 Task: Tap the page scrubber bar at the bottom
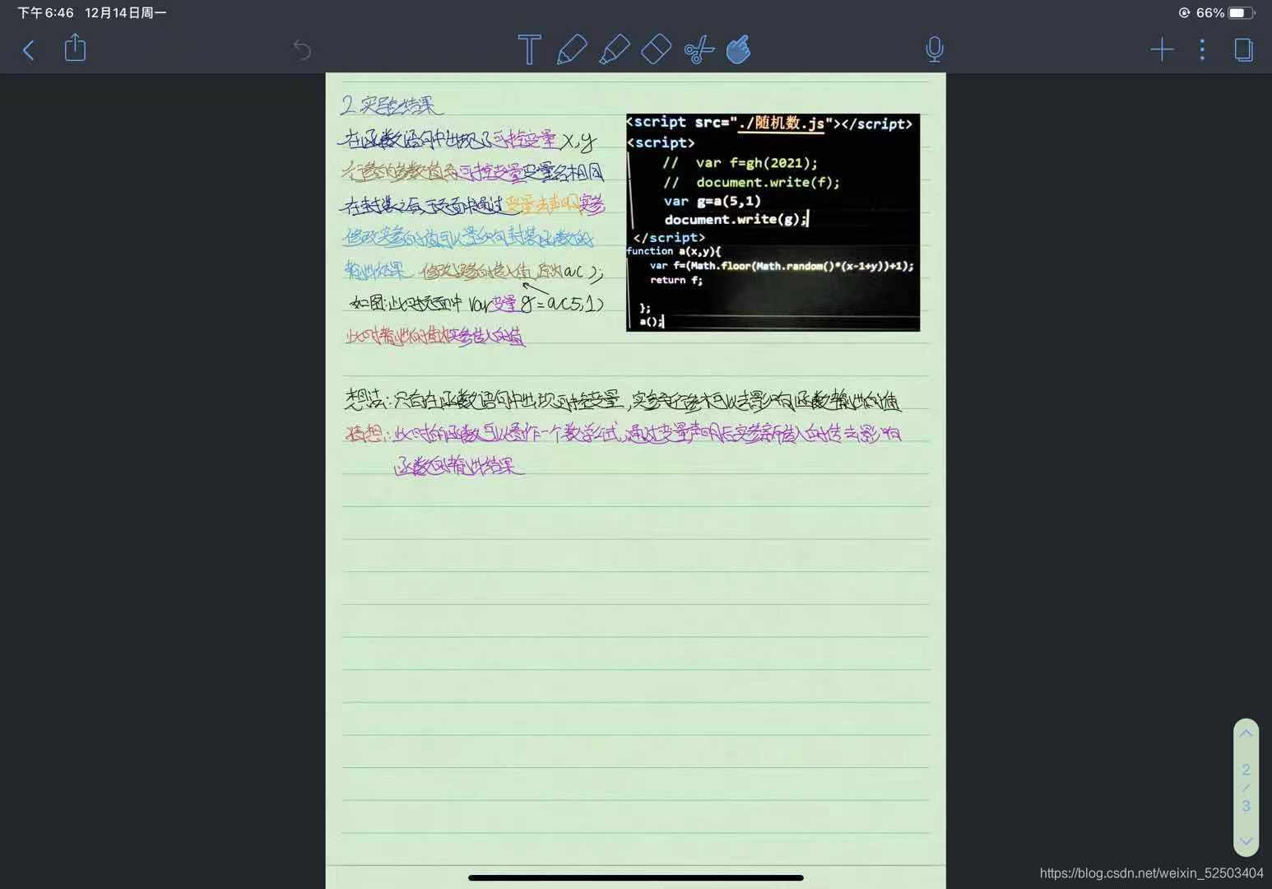634,877
